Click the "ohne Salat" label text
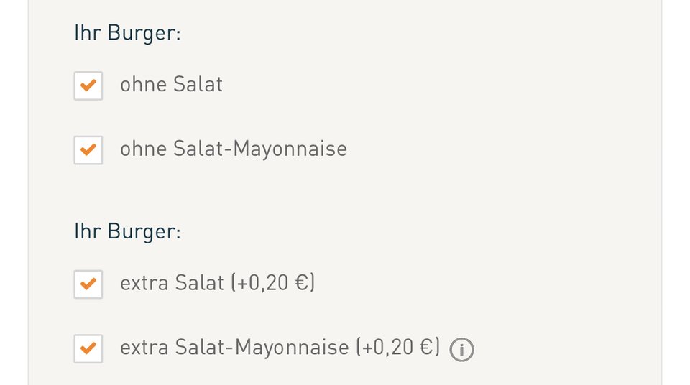 click(171, 85)
